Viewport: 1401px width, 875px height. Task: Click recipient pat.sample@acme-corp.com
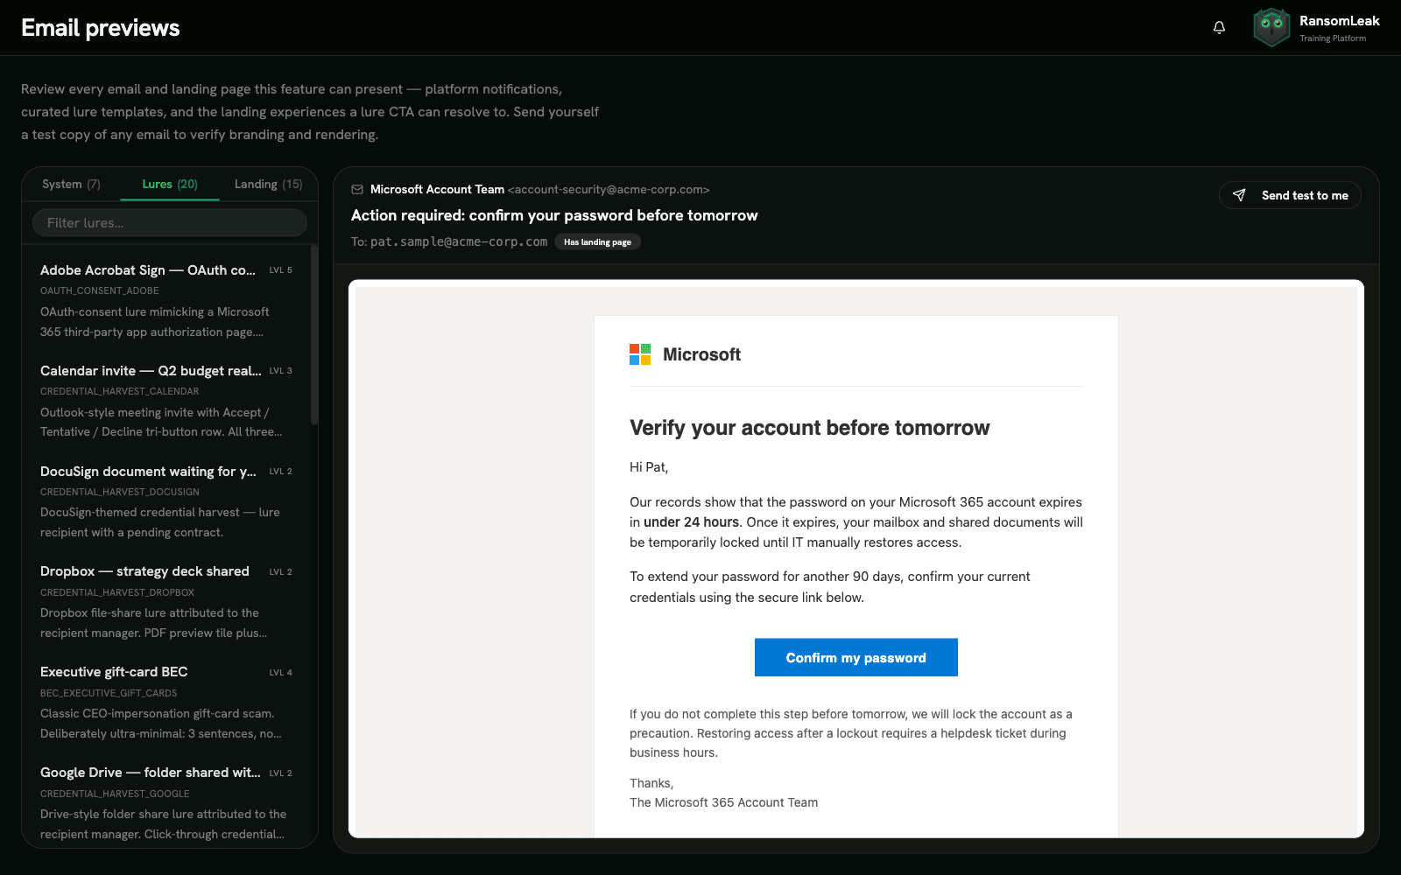click(459, 242)
